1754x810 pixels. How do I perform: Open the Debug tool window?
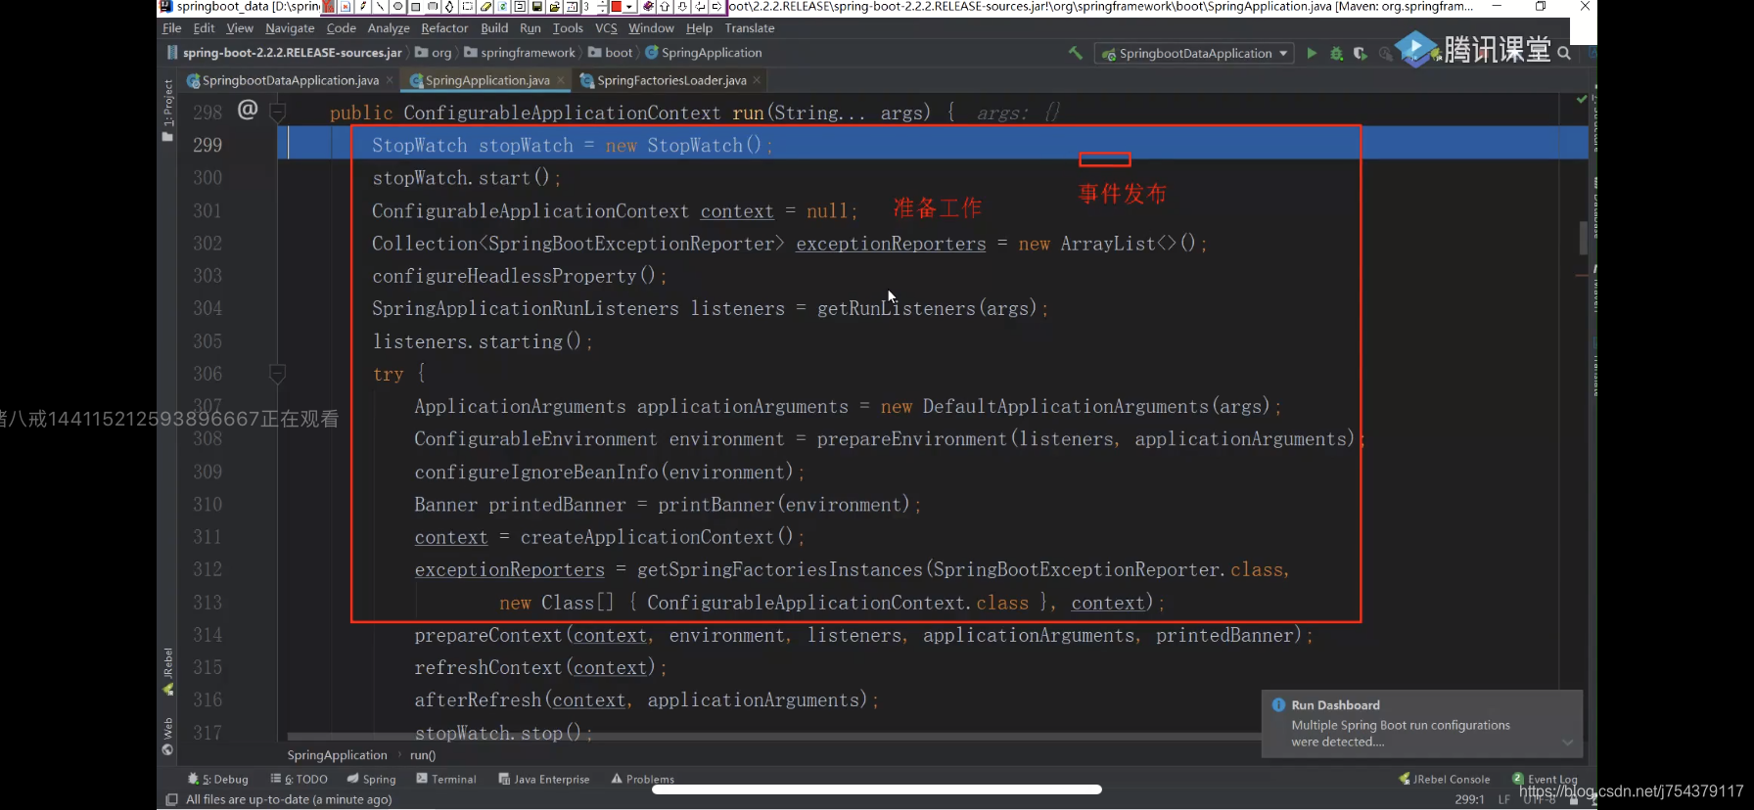coord(218,780)
